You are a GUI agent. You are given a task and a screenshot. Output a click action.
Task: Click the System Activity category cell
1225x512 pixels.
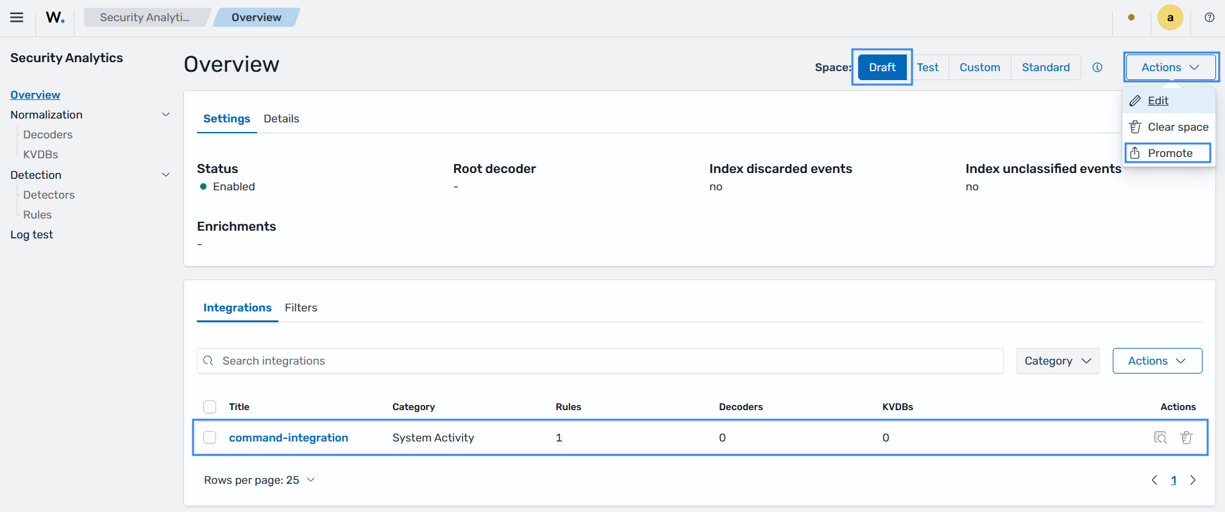coord(433,438)
